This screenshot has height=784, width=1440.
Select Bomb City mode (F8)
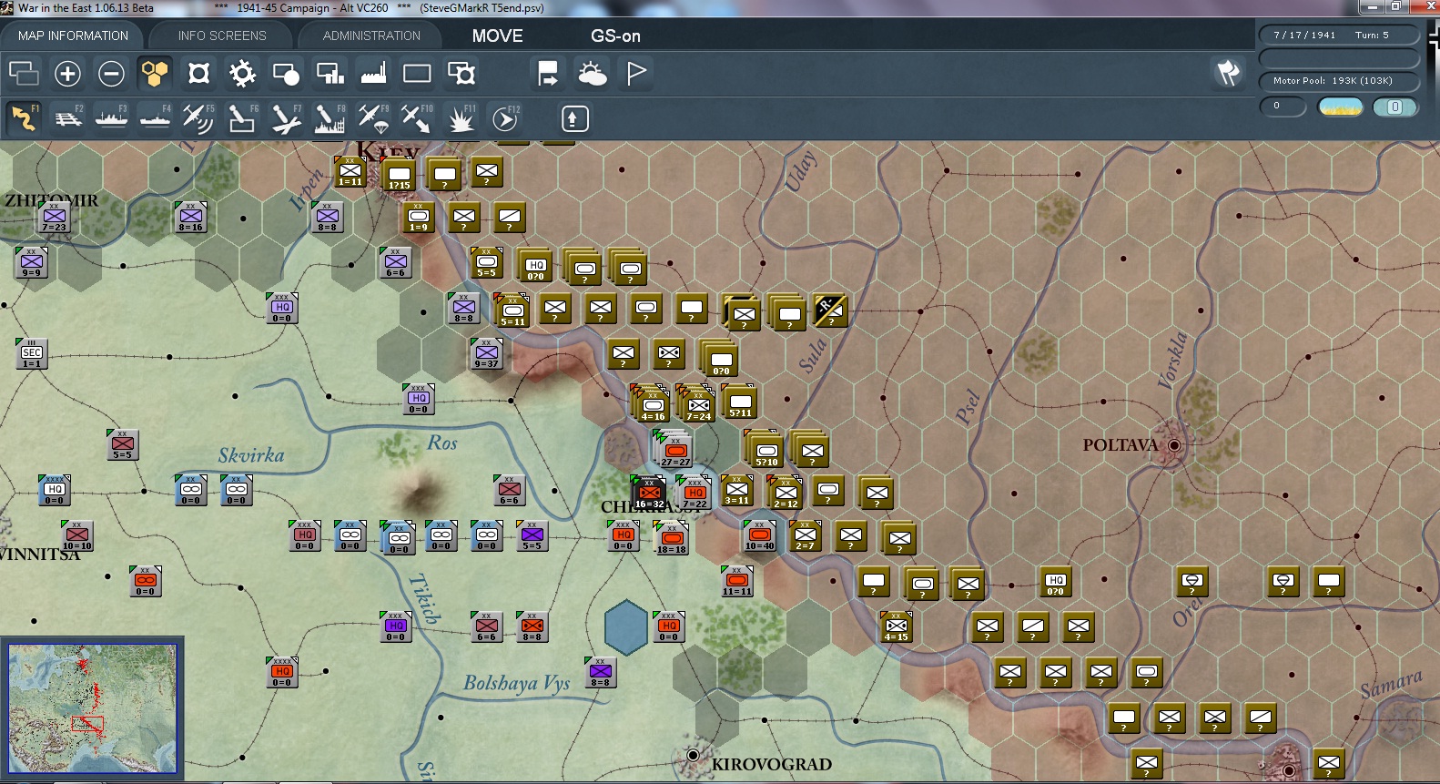330,118
